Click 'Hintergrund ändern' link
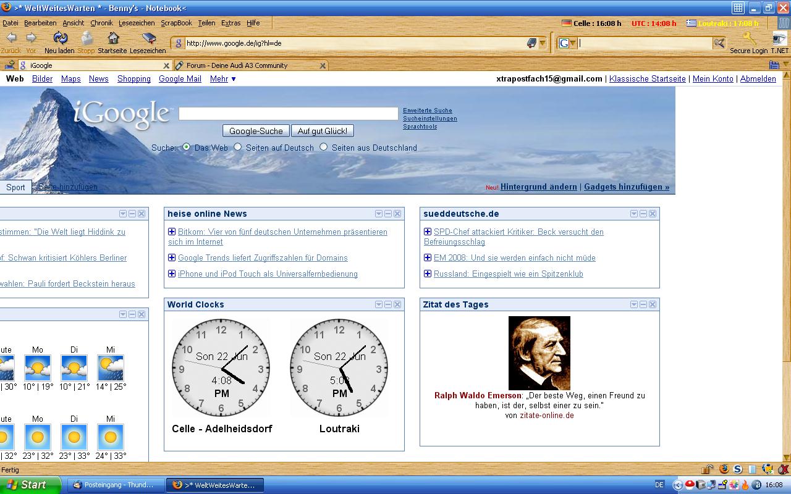 (539, 186)
